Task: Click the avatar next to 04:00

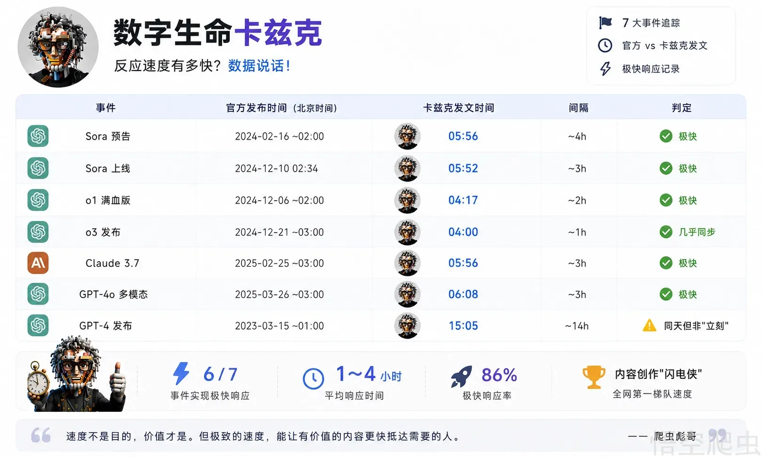Action: tap(408, 232)
